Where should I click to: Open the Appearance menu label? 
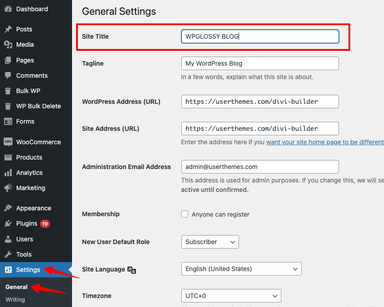tap(34, 208)
